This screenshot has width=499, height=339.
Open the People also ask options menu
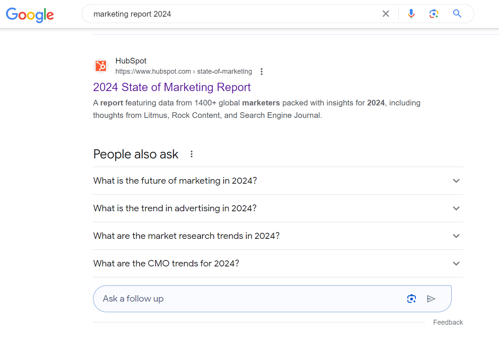pos(192,154)
